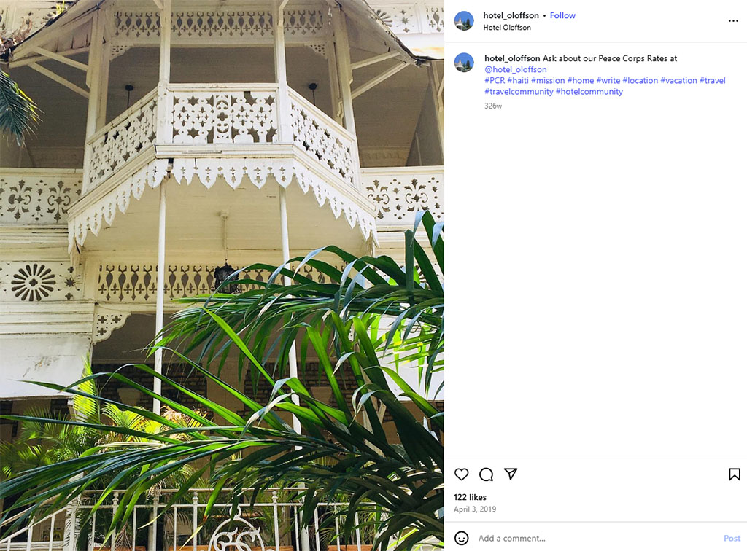Open Hotel Oloffson location link
This screenshot has width=747, height=551.
pyautogui.click(x=507, y=28)
